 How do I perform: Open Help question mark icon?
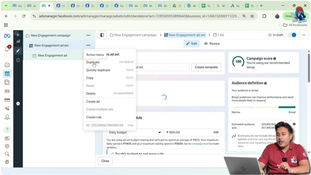pyautogui.click(x=7, y=129)
